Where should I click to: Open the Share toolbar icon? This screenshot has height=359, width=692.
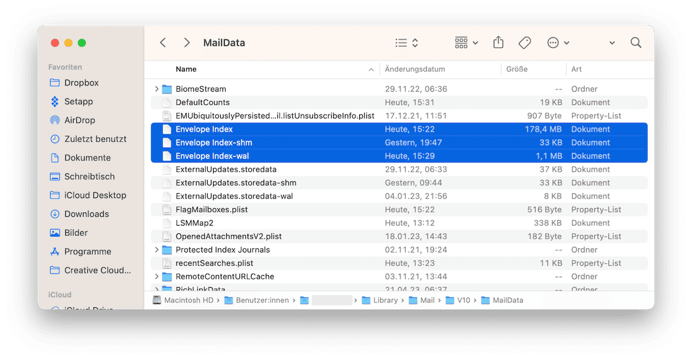tap(498, 43)
